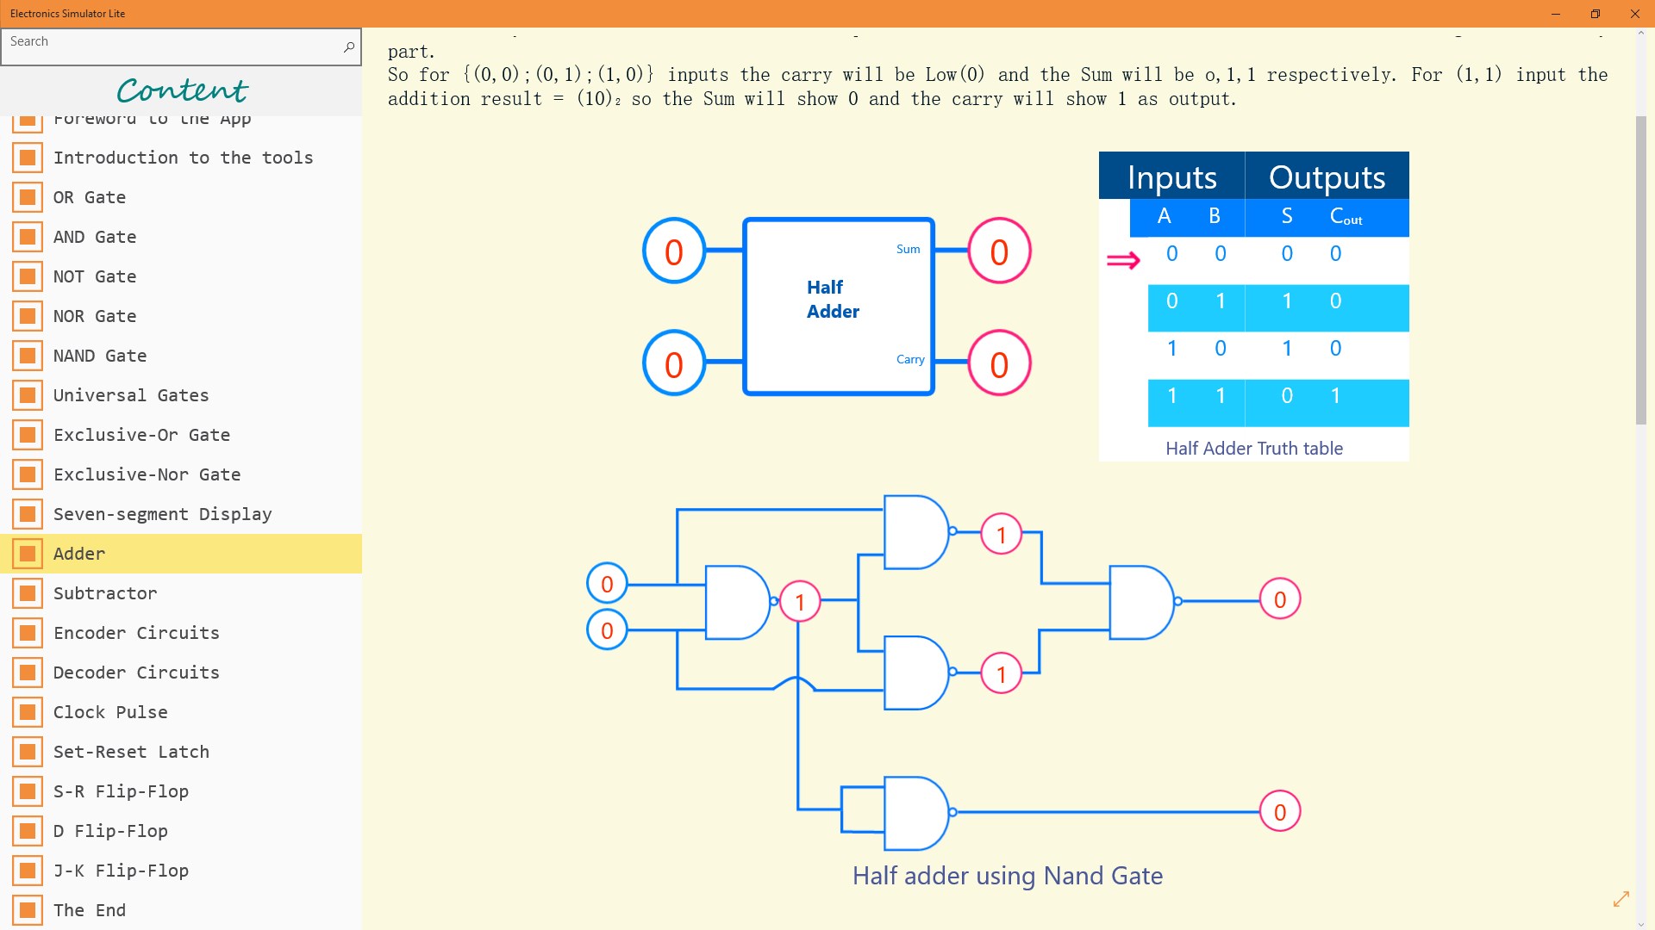Image resolution: width=1655 pixels, height=930 pixels.
Task: Go to Decoder Circuits chapter
Action: click(136, 673)
